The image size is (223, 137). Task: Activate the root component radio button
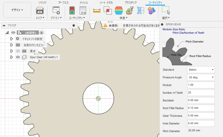tap(41, 33)
